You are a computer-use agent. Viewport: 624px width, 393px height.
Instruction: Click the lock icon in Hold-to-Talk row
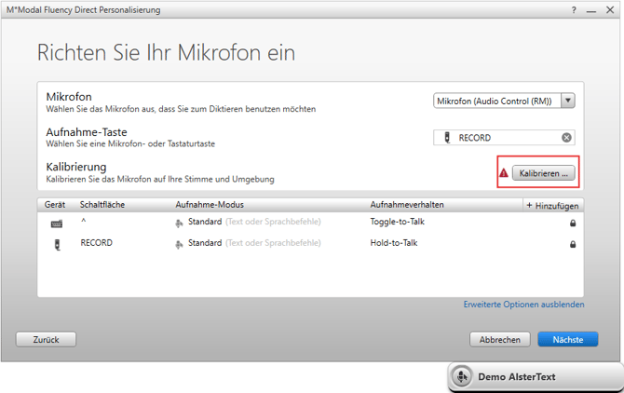tap(573, 244)
